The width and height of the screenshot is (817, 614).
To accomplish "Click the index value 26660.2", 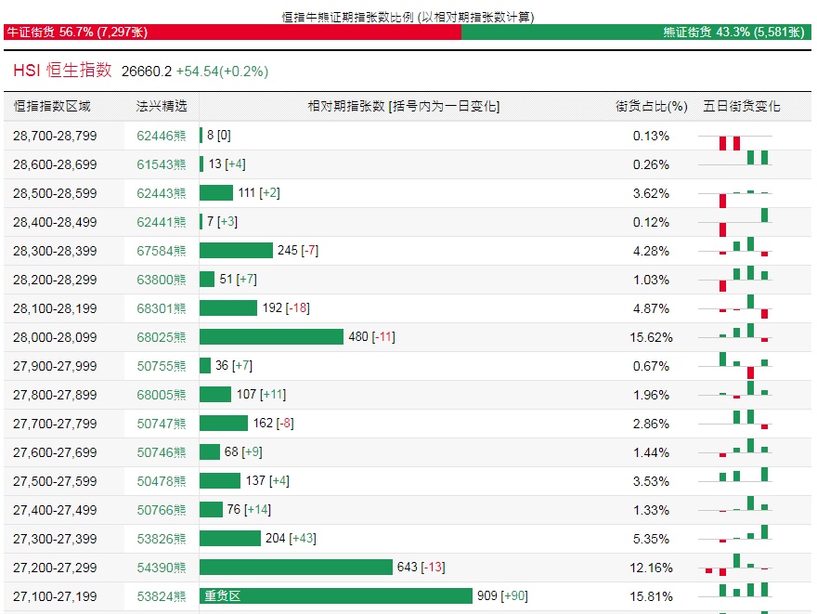I will point(147,72).
